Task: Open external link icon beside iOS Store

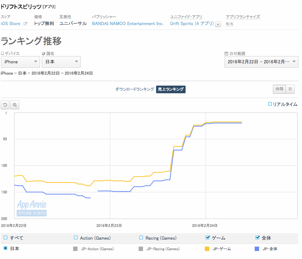Action: pyautogui.click(x=25, y=24)
